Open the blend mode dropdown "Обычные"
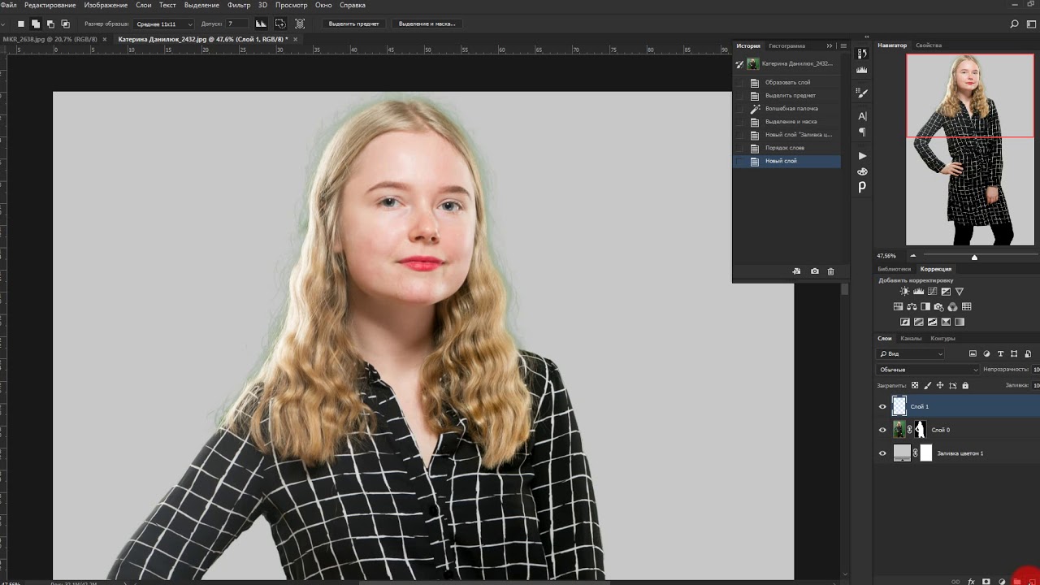This screenshot has width=1040, height=585. tap(927, 370)
